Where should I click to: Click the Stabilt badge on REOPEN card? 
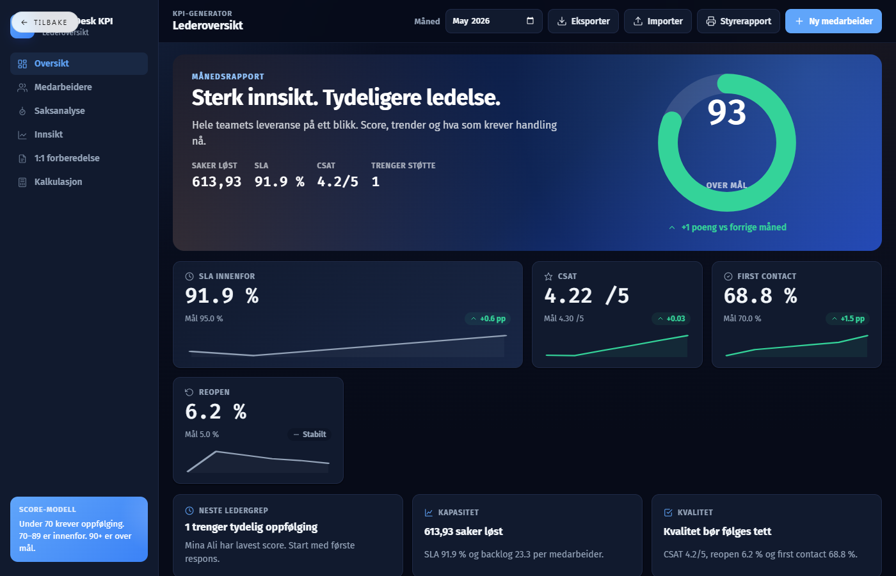point(309,435)
